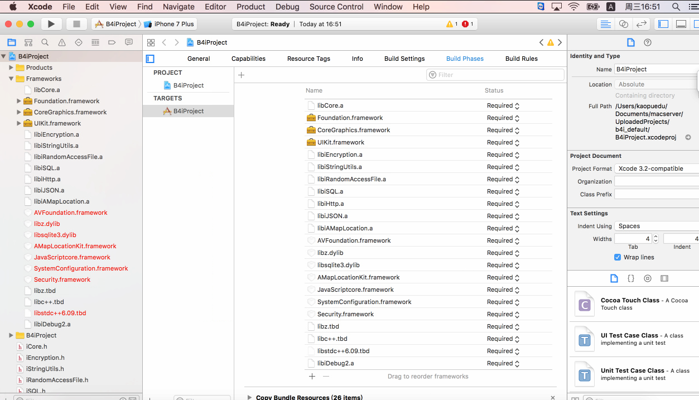Expand the UIKit.framework tree item
The height and width of the screenshot is (400, 699).
pos(18,123)
